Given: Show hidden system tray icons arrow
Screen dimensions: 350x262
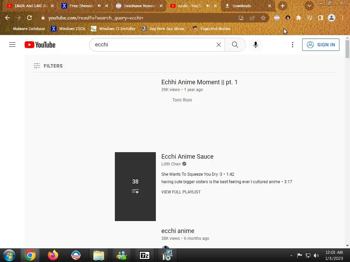Looking at the screenshot, I should pos(291,256).
